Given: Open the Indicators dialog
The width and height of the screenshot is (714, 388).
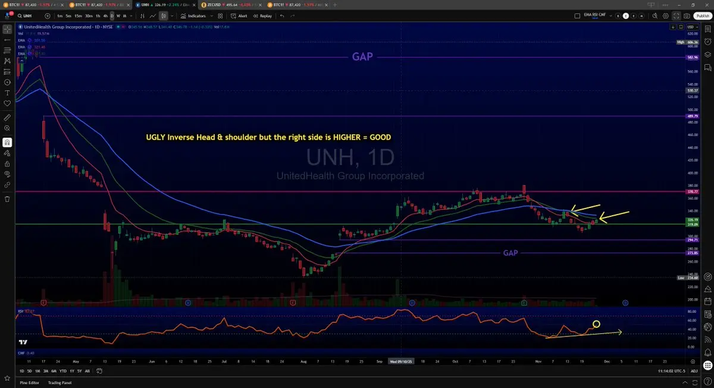Looking at the screenshot, I should (x=193, y=16).
